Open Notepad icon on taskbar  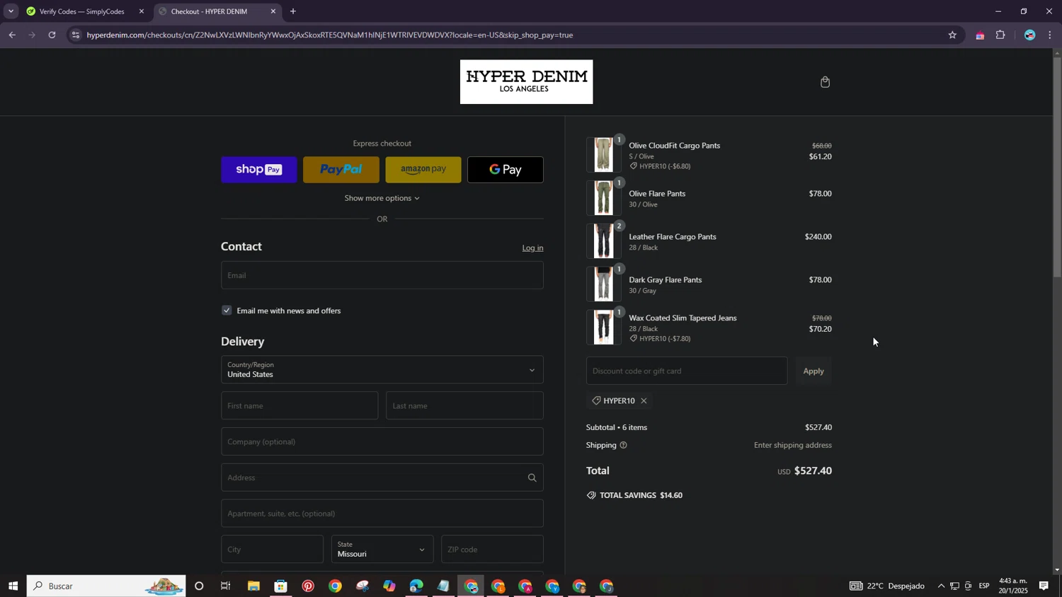[x=443, y=586]
